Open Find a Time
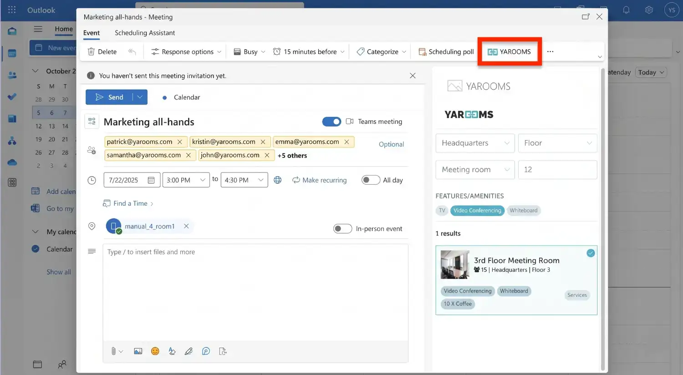 [128, 203]
